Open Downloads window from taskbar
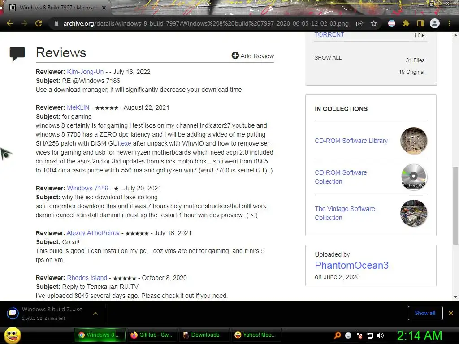Screen dimensions: 459x344 tap(204, 335)
